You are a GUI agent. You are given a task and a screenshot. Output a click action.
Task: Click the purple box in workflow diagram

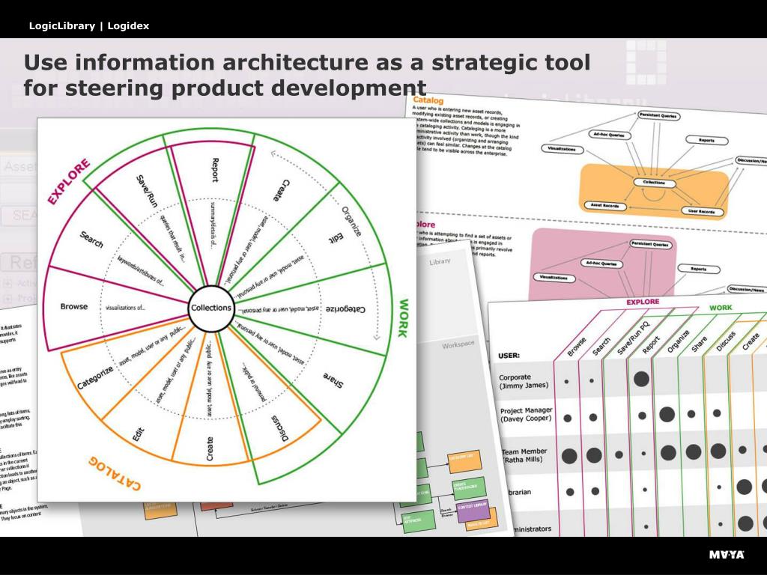coord(473,511)
